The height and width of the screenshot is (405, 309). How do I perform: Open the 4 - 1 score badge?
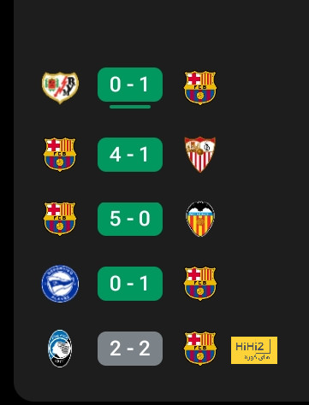click(x=130, y=155)
